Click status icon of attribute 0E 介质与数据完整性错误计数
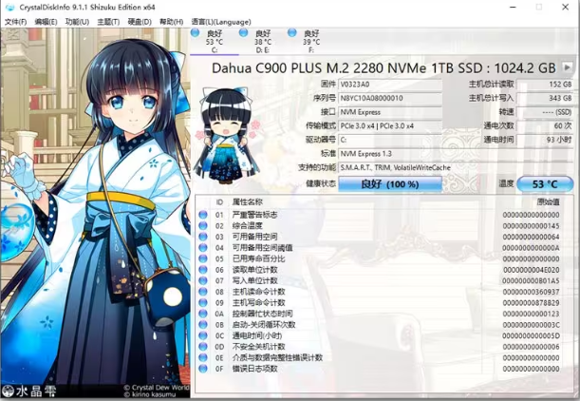 point(203,357)
